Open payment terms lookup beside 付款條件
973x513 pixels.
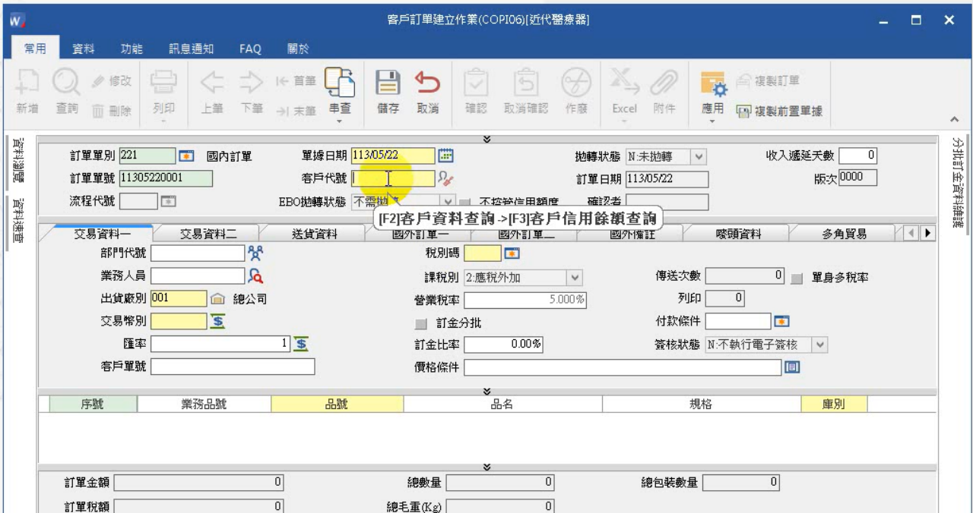781,321
